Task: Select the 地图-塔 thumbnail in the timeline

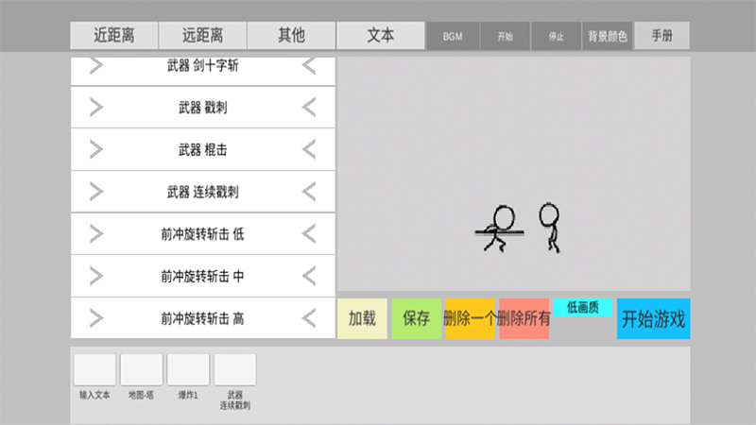Action: pos(142,369)
